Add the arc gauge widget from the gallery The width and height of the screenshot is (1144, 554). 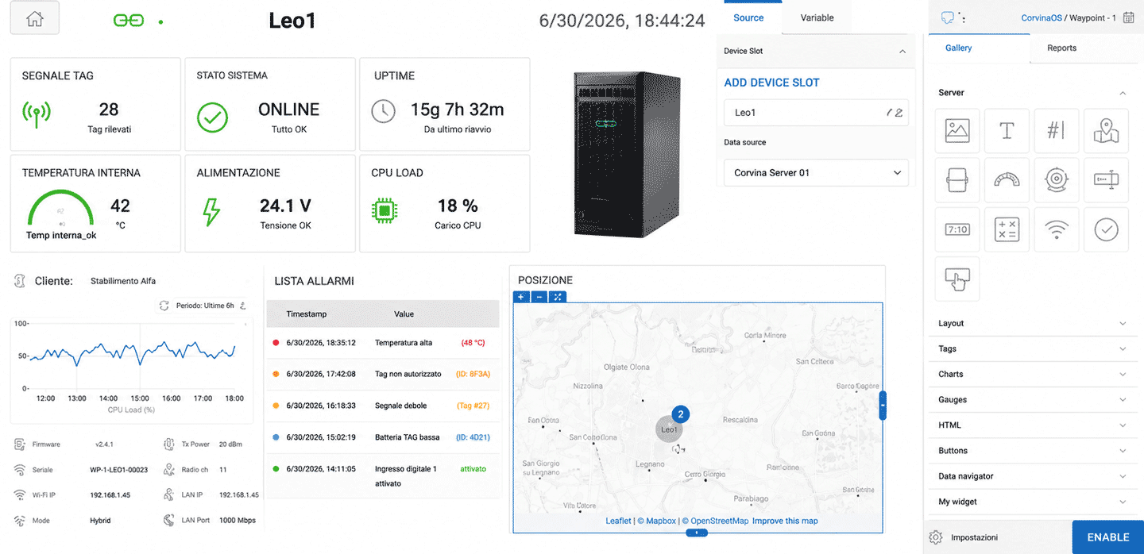[x=1007, y=180]
